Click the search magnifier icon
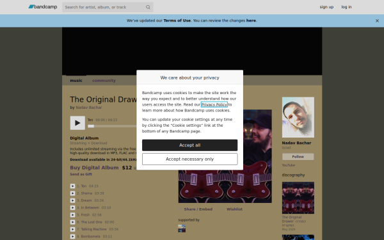Screen dimensions: 384x240 pos(148,7)
